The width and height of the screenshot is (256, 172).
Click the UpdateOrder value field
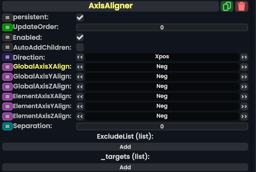162,27
